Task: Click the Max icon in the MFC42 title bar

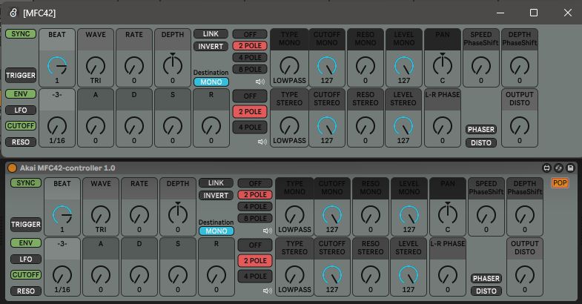Action: [13, 13]
